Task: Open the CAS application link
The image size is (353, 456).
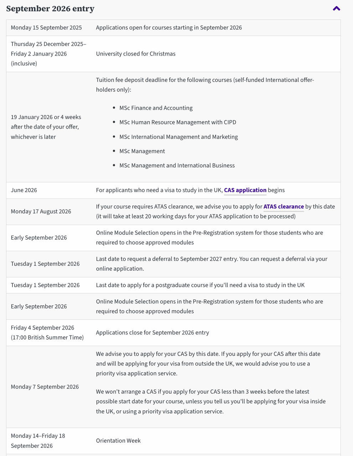Action: click(x=245, y=190)
